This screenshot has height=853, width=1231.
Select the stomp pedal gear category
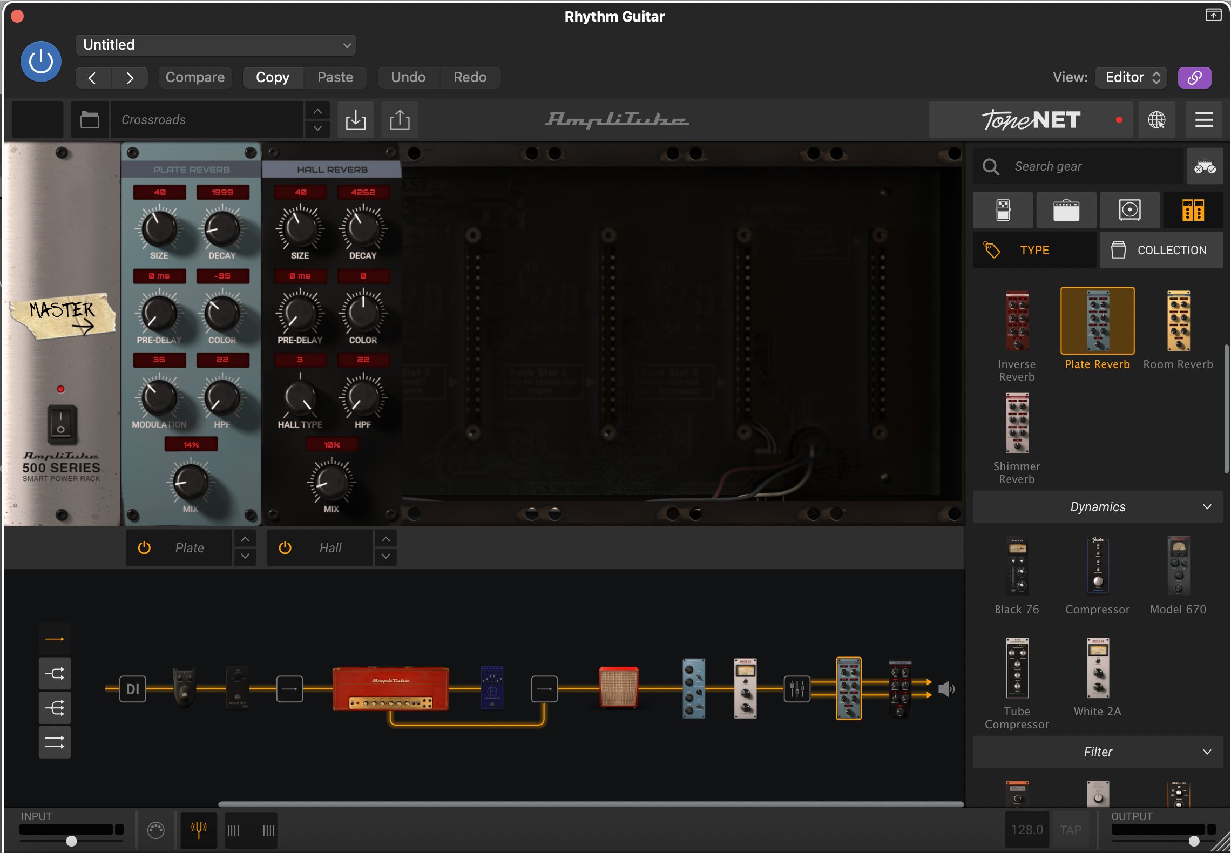1003,210
